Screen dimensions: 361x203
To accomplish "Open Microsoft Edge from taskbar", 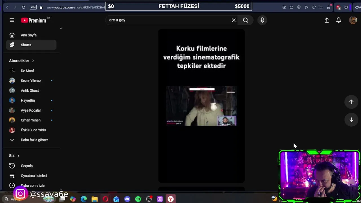I will [x=84, y=199].
